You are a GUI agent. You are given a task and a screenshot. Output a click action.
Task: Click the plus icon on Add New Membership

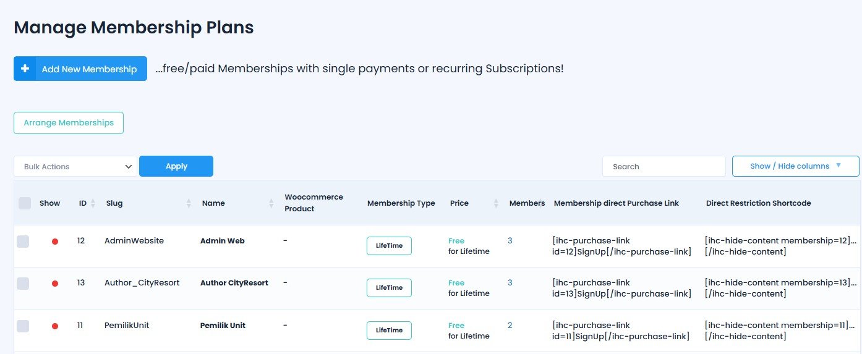(x=25, y=69)
